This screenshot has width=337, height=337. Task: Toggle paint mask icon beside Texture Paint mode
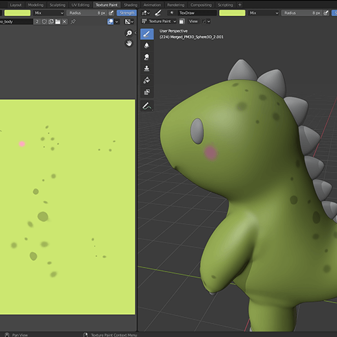click(182, 22)
